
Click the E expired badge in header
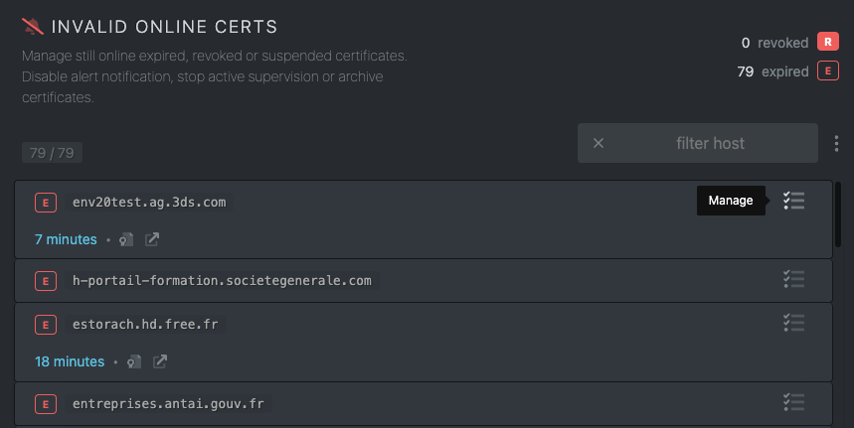(827, 71)
